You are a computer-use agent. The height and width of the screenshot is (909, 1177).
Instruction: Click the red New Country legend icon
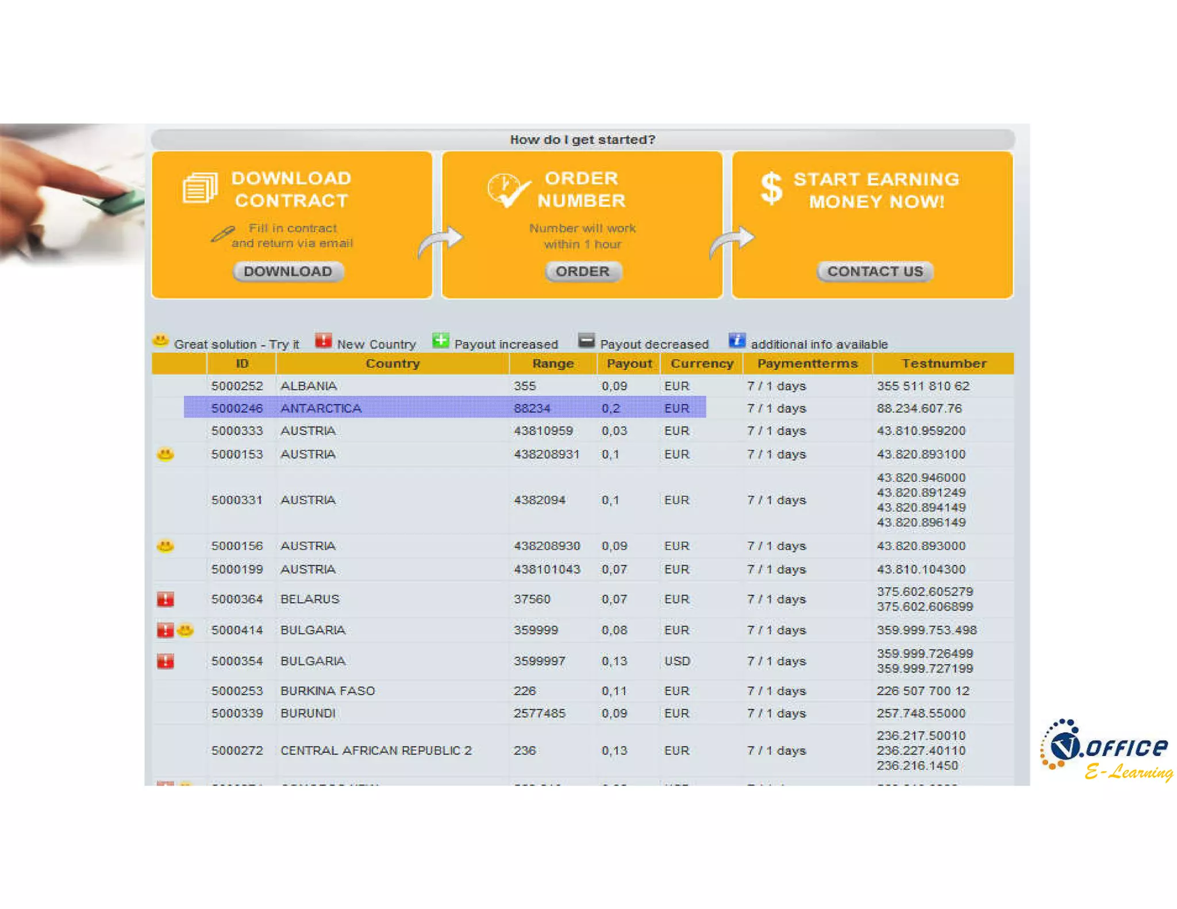[x=323, y=341]
